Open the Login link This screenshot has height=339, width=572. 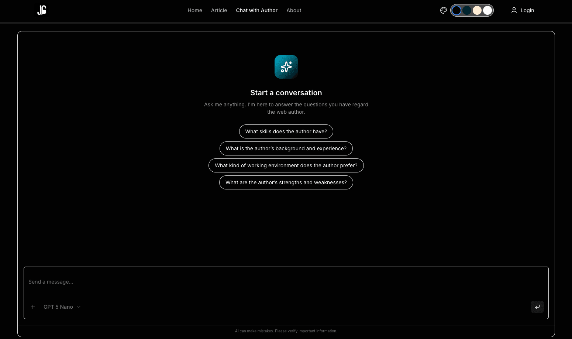point(523,10)
